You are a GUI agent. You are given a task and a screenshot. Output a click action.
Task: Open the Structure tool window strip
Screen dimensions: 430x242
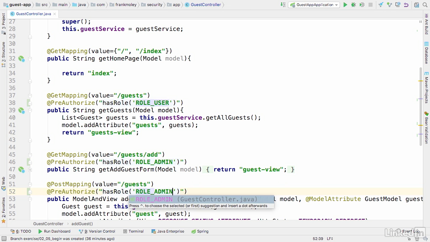pyautogui.click(x=3, y=54)
